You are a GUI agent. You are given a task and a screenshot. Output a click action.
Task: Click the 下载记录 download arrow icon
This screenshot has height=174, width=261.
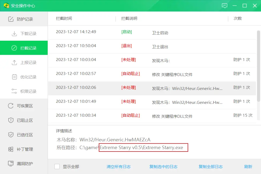[x=14, y=34]
